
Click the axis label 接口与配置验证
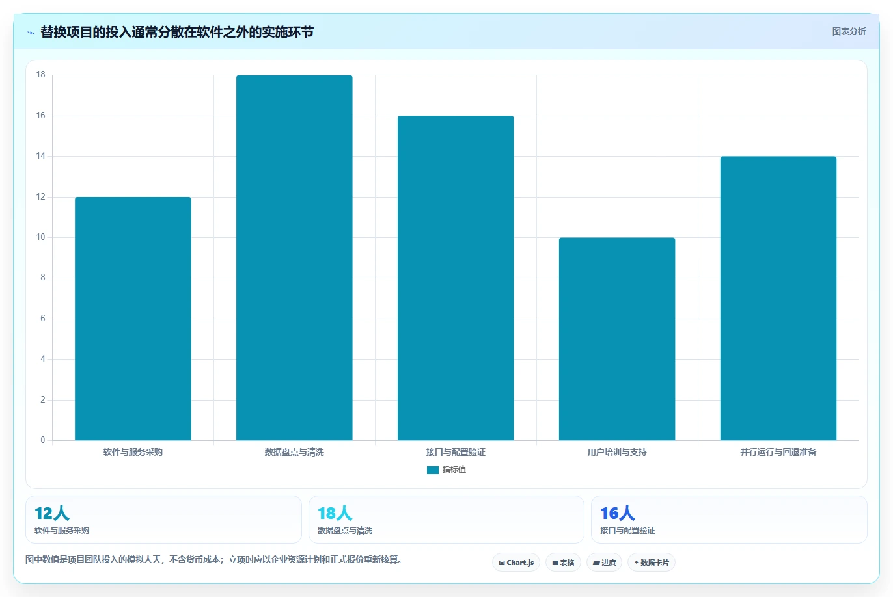(456, 452)
